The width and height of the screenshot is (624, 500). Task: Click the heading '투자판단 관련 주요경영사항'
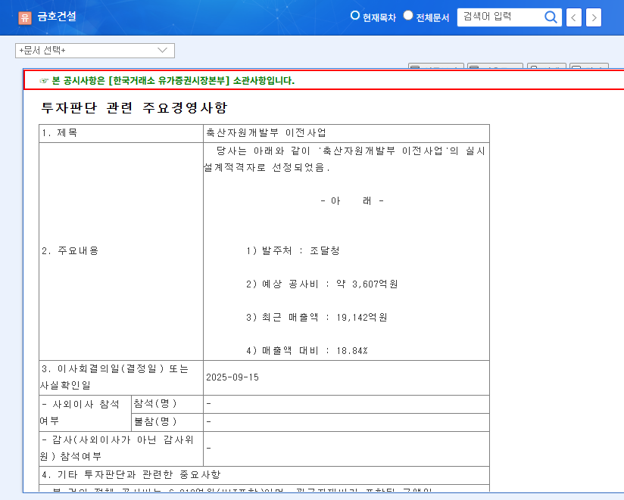tap(134, 107)
